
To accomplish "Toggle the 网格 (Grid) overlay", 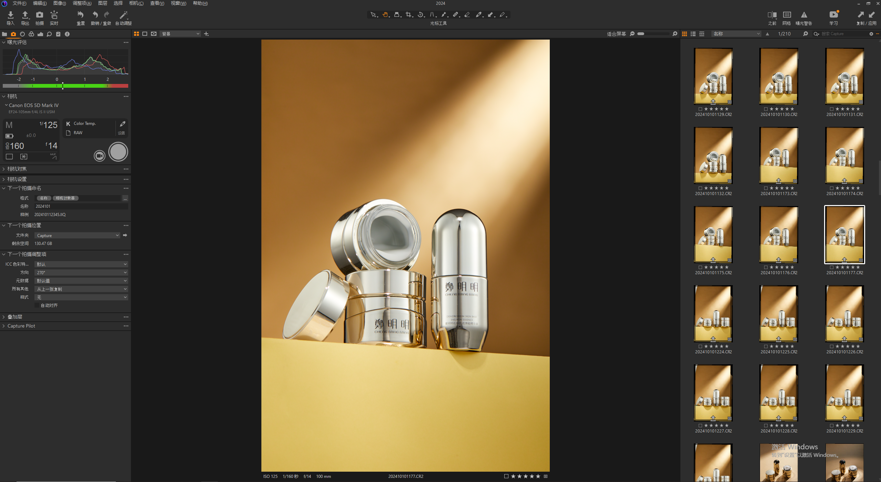I will 787,15.
